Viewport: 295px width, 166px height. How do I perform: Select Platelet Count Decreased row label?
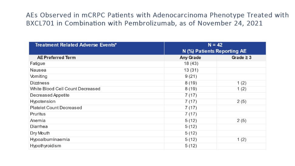pyautogui.click(x=56, y=108)
